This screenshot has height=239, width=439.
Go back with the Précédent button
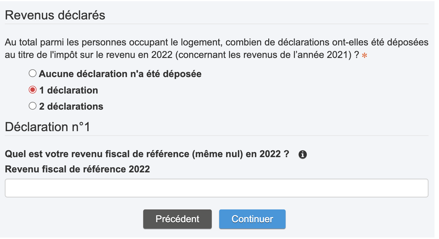click(x=177, y=219)
